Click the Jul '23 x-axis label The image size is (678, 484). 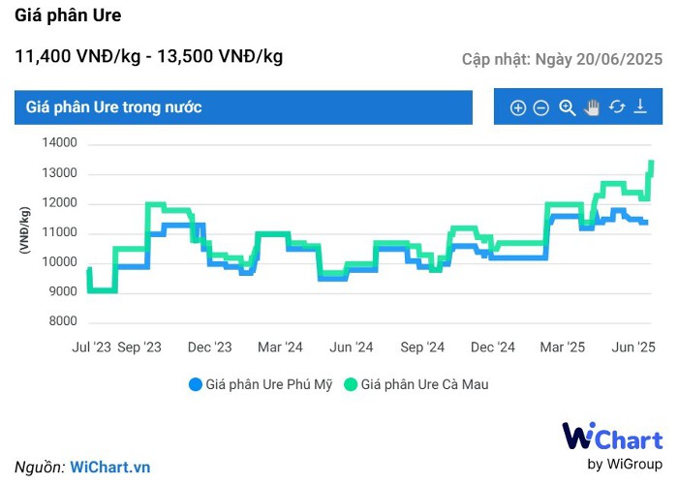92,347
